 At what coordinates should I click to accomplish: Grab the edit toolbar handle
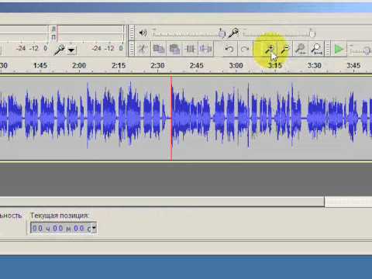[x=132, y=49]
